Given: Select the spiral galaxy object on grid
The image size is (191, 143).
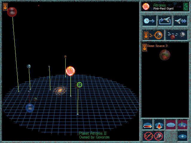Looking at the screenshot, I should click(60, 91).
